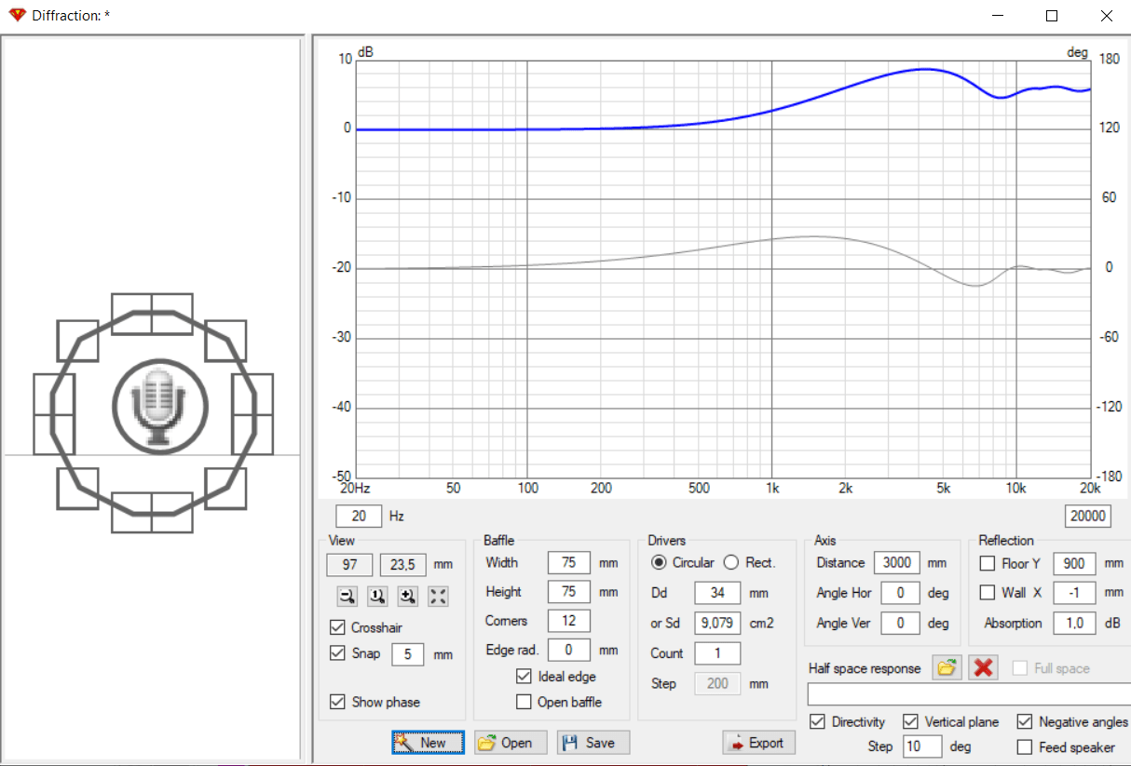Click the Floor Y field showing 900
Viewport: 1131px width, 766px height.
point(1075,563)
